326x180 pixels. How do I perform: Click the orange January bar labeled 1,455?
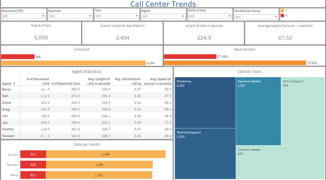[106, 154]
